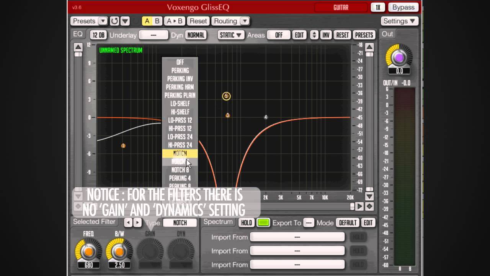The height and width of the screenshot is (276, 490).
Task: Expand the Routing dropdown arrow
Action: (245, 21)
